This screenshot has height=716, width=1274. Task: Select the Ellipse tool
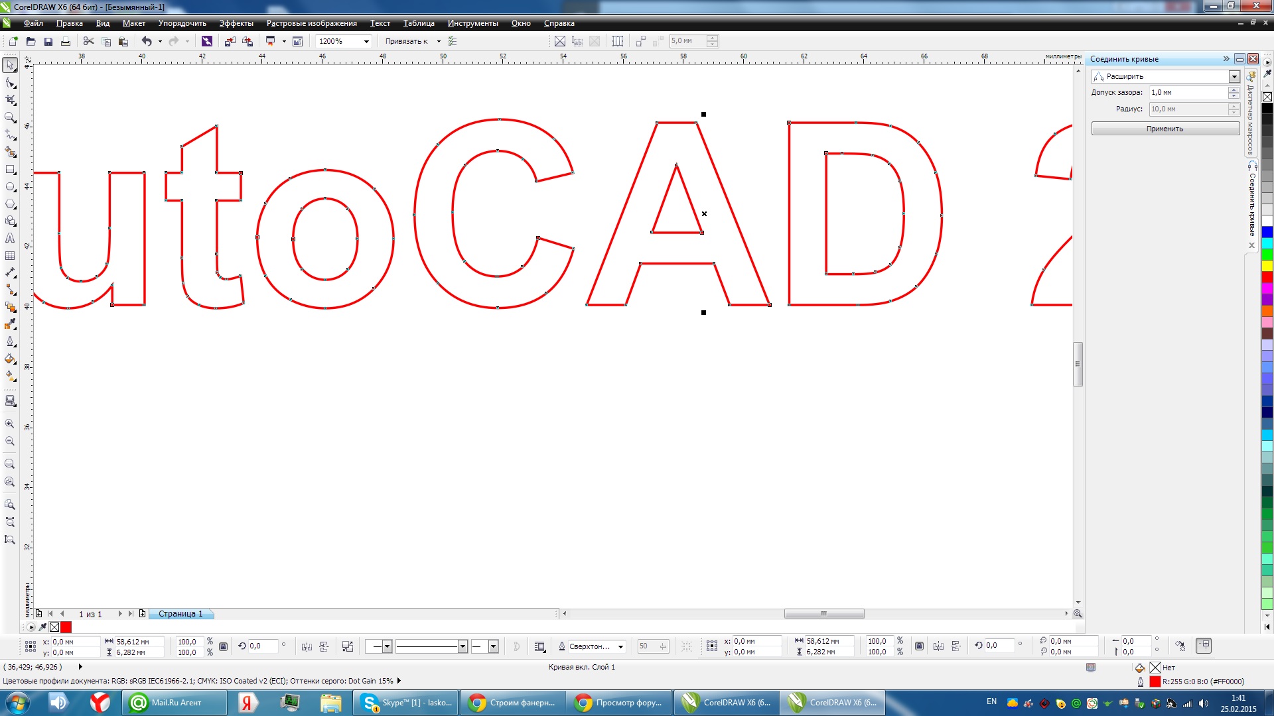[10, 187]
